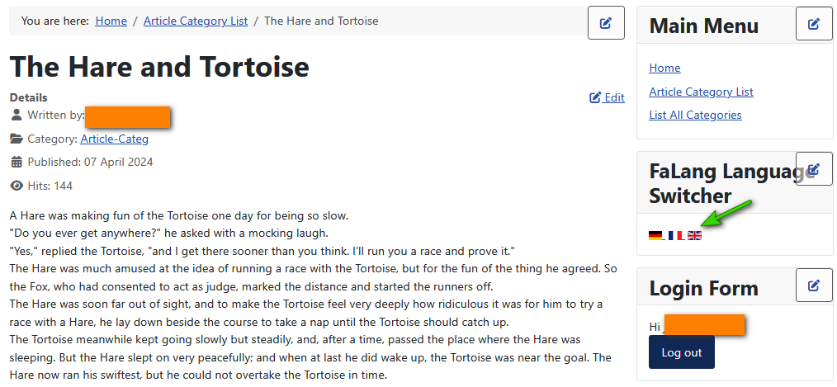Click the person icon beside Written by
Screen dimensions: 837x387
pyautogui.click(x=17, y=116)
